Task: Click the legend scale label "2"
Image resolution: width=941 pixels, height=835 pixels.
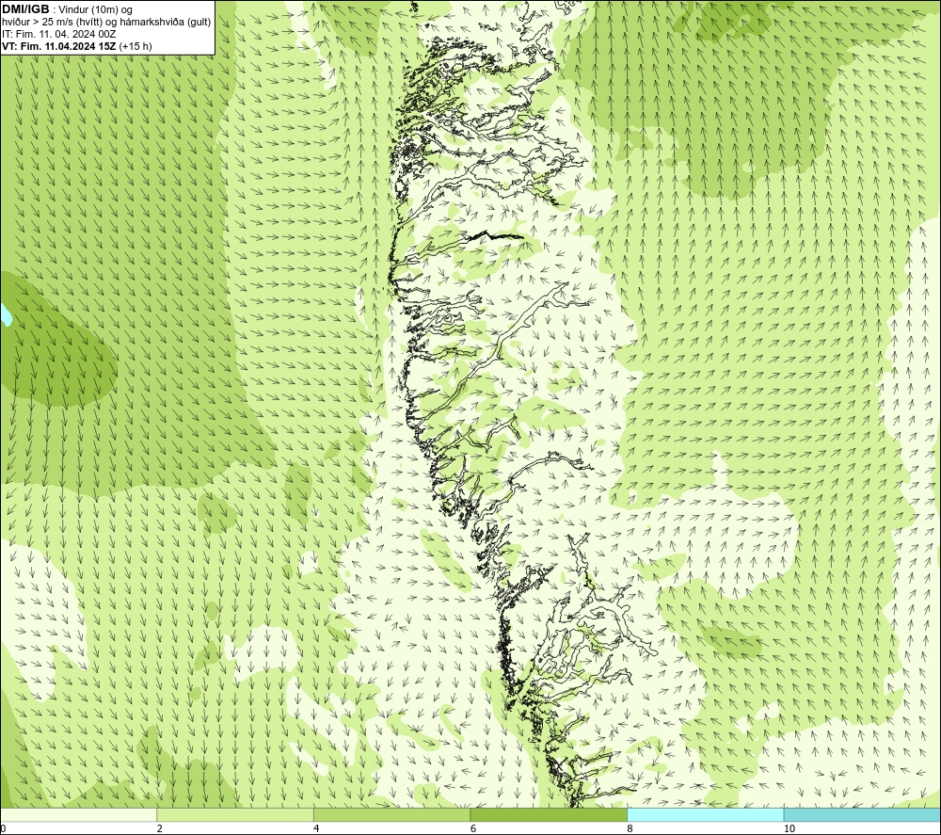Action: pyautogui.click(x=160, y=829)
